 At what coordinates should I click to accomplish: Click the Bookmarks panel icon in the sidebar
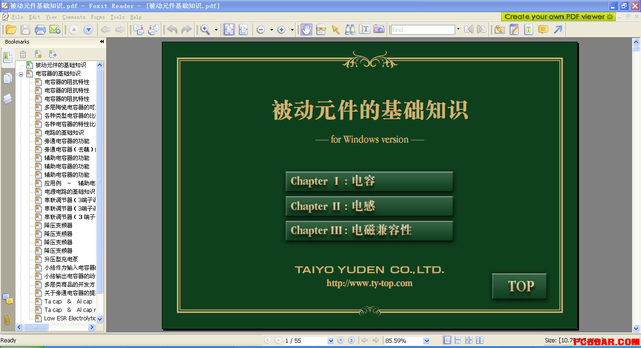(x=8, y=57)
